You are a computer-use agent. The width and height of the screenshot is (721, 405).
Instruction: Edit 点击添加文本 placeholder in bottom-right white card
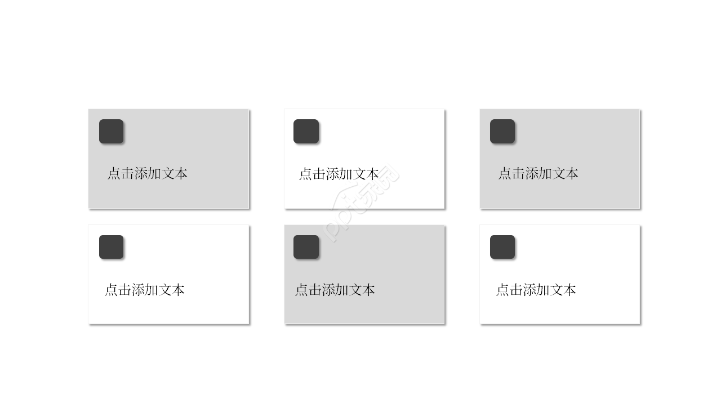click(536, 290)
